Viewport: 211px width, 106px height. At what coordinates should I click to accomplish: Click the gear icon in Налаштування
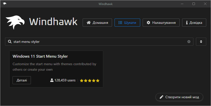coord(148,23)
